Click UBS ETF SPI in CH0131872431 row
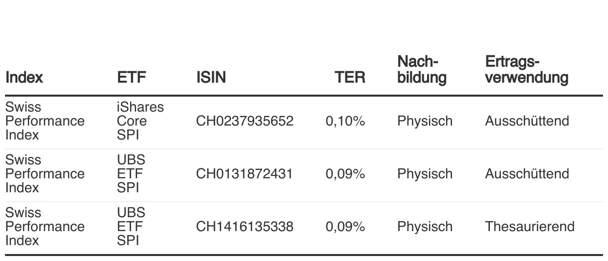The width and height of the screenshot is (608, 261). (x=130, y=174)
